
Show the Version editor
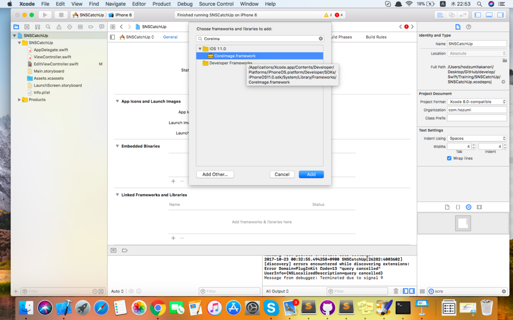point(462,15)
